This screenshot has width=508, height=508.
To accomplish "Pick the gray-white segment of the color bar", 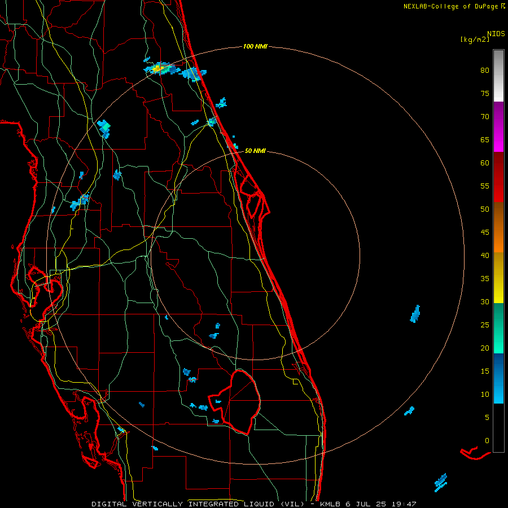I will pos(498,76).
